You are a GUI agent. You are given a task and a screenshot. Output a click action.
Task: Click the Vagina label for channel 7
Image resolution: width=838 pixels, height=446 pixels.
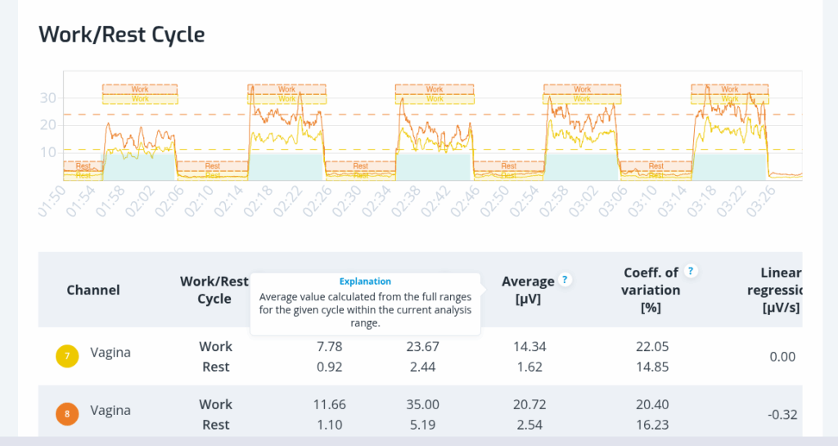[x=110, y=353]
